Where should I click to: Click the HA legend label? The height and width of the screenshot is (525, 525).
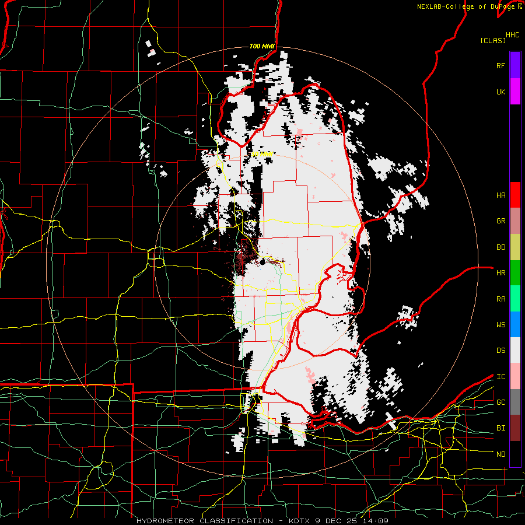point(501,195)
